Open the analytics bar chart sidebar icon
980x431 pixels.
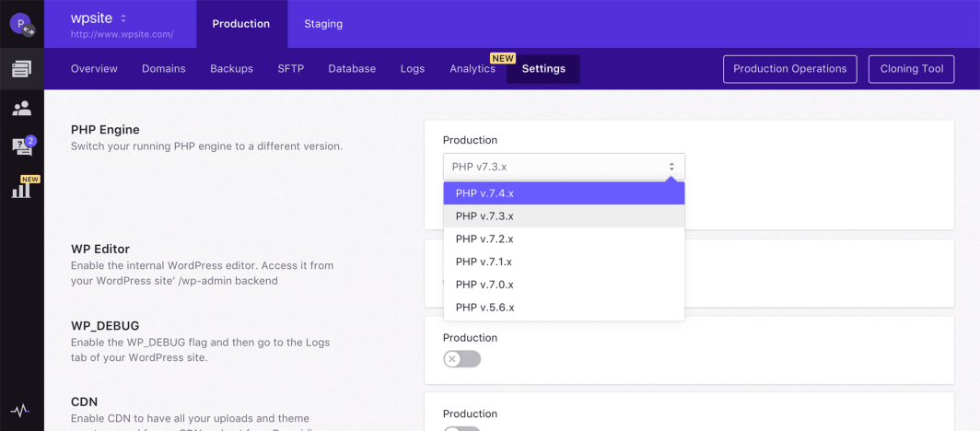click(21, 189)
